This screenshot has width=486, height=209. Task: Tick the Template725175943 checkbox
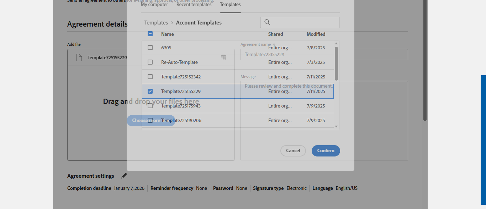pyautogui.click(x=150, y=106)
